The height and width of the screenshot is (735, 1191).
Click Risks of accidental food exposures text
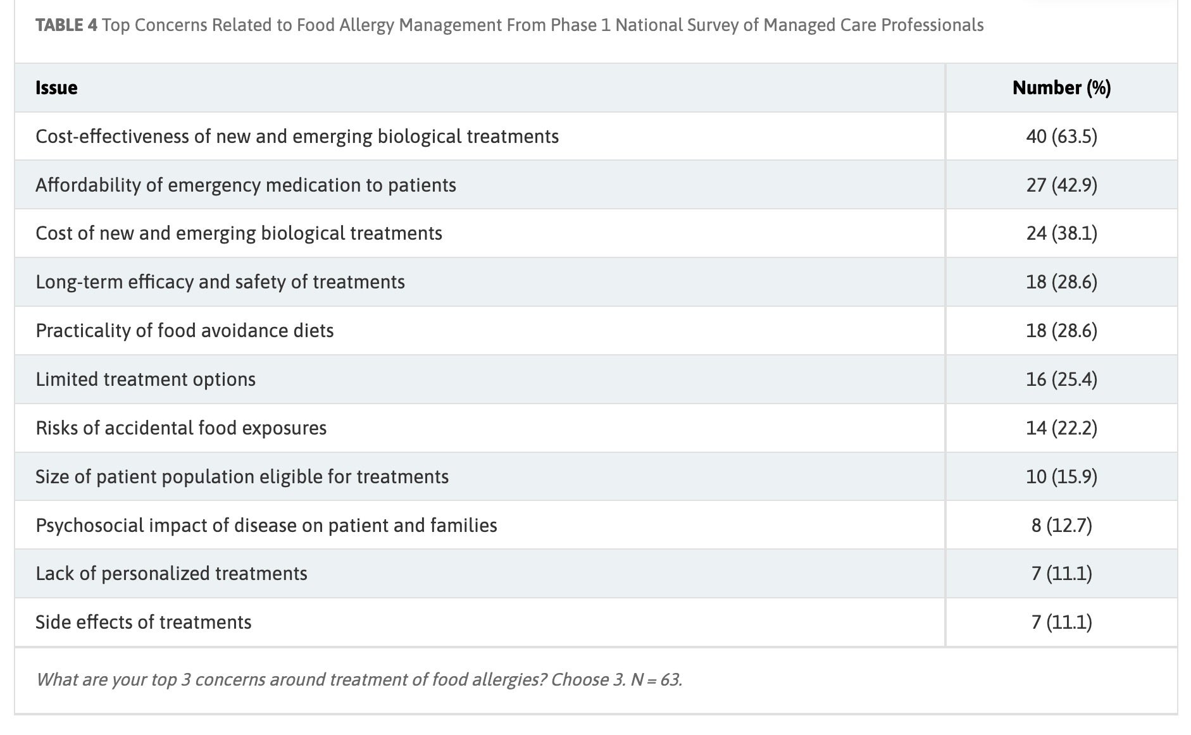point(181,428)
